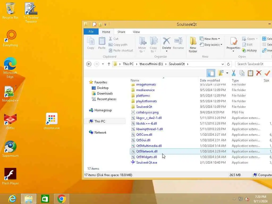The height and width of the screenshot is (204, 272).
Task: Create a New folder from the ribbon
Action: (193, 45)
